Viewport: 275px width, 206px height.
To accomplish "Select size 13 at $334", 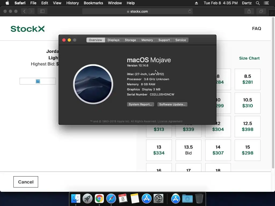I will coord(159,150).
